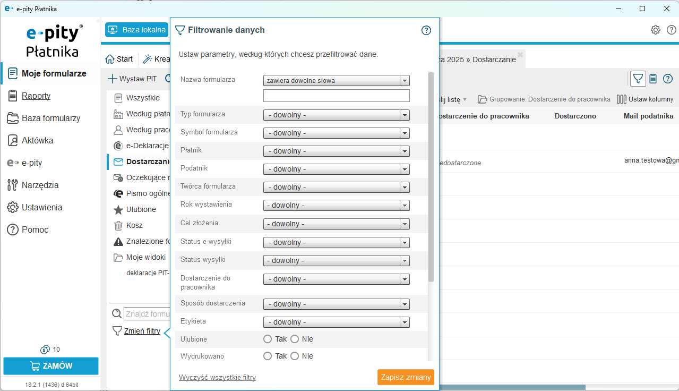Click Zapisz zmiany button

(x=406, y=377)
